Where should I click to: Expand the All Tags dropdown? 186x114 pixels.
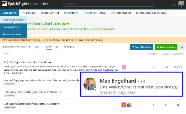click(69, 47)
